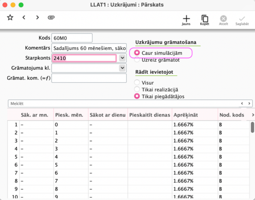Image resolution: width=255 pixels, height=200 pixels.
Task: Go to next record arrow
Action: (38, 17)
